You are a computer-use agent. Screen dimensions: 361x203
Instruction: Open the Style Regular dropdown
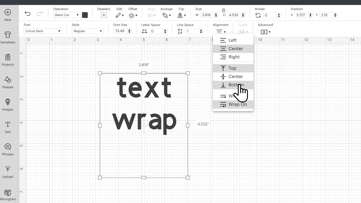click(x=87, y=31)
